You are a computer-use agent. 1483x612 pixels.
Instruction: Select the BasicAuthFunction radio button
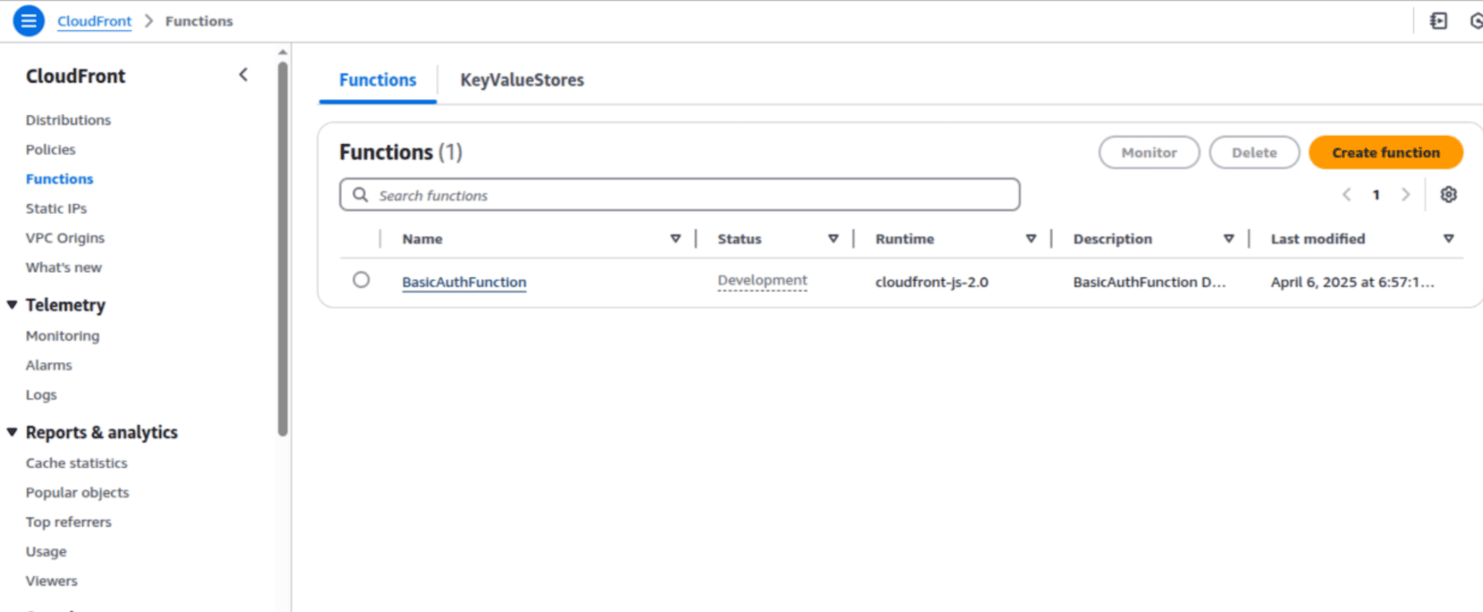361,280
